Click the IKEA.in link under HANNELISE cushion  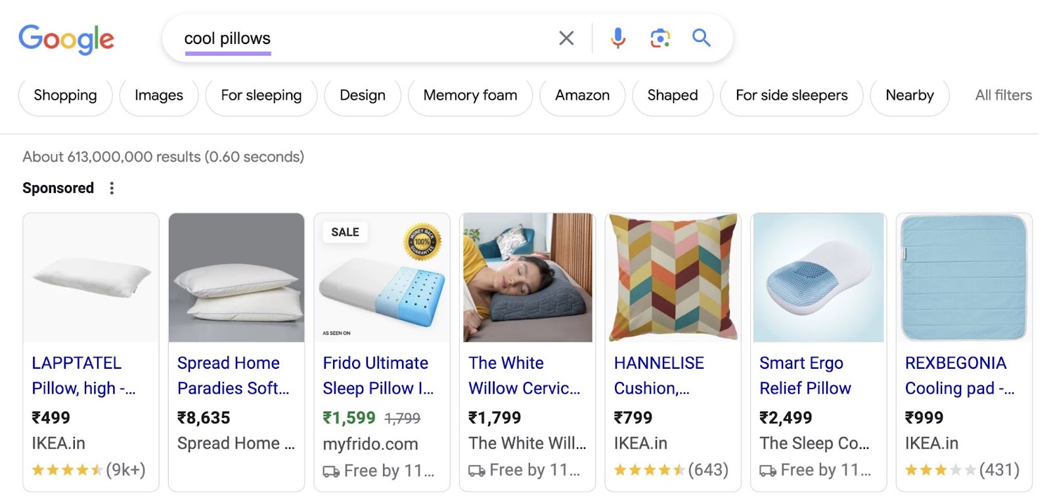point(640,444)
